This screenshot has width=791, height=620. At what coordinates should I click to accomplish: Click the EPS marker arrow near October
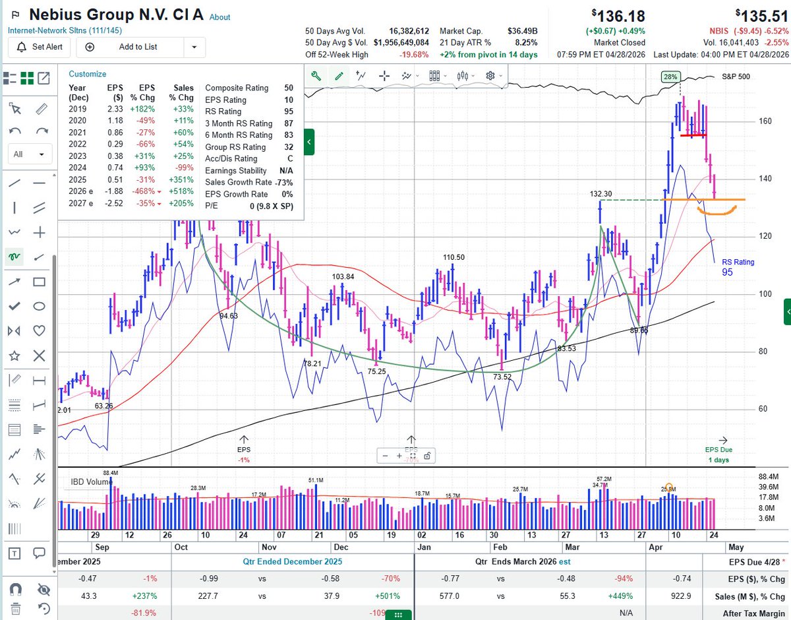pyautogui.click(x=244, y=439)
